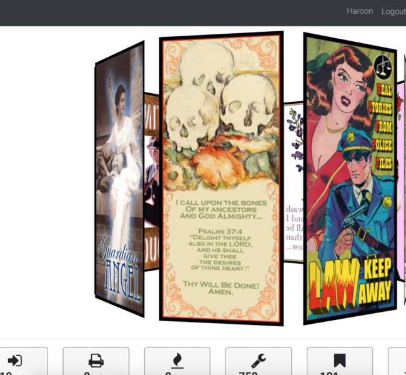Click the sign-in arrow icon button
Image resolution: width=406 pixels, height=375 pixels.
coord(15,361)
